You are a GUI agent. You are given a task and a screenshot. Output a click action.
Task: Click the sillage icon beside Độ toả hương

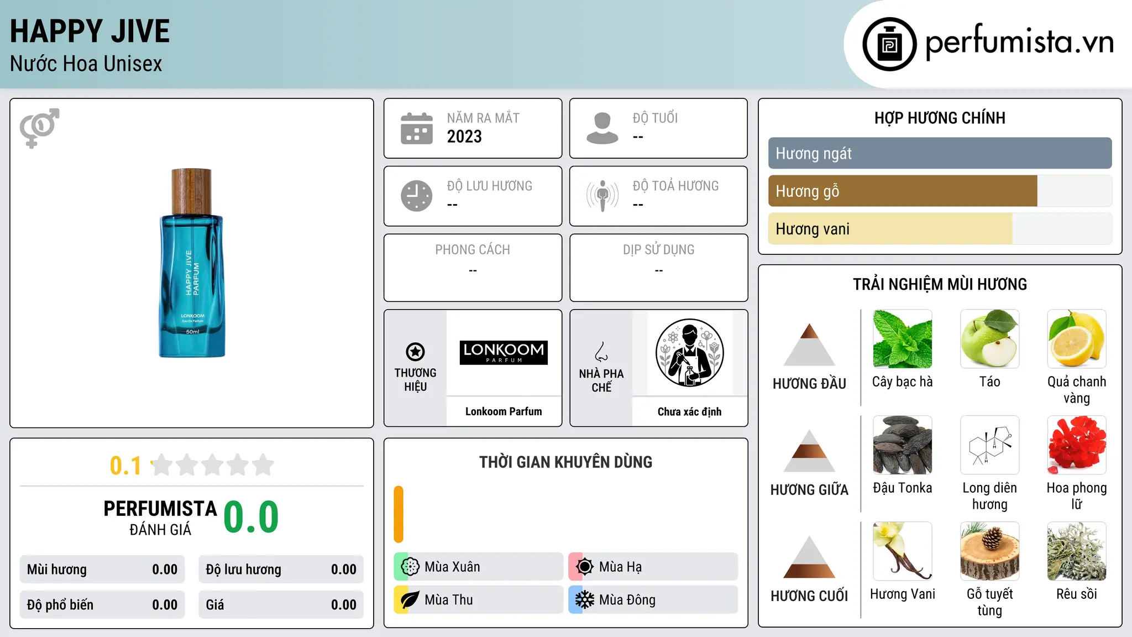(x=602, y=196)
